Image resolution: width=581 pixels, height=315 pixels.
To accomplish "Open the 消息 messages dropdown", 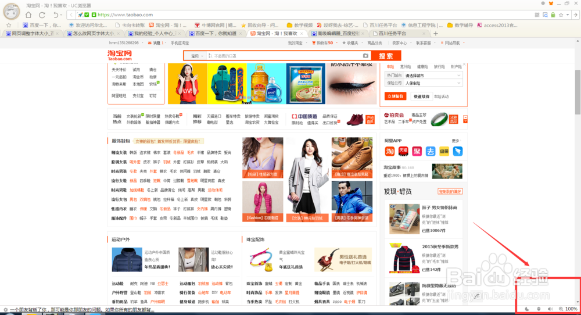I will 157,43.
